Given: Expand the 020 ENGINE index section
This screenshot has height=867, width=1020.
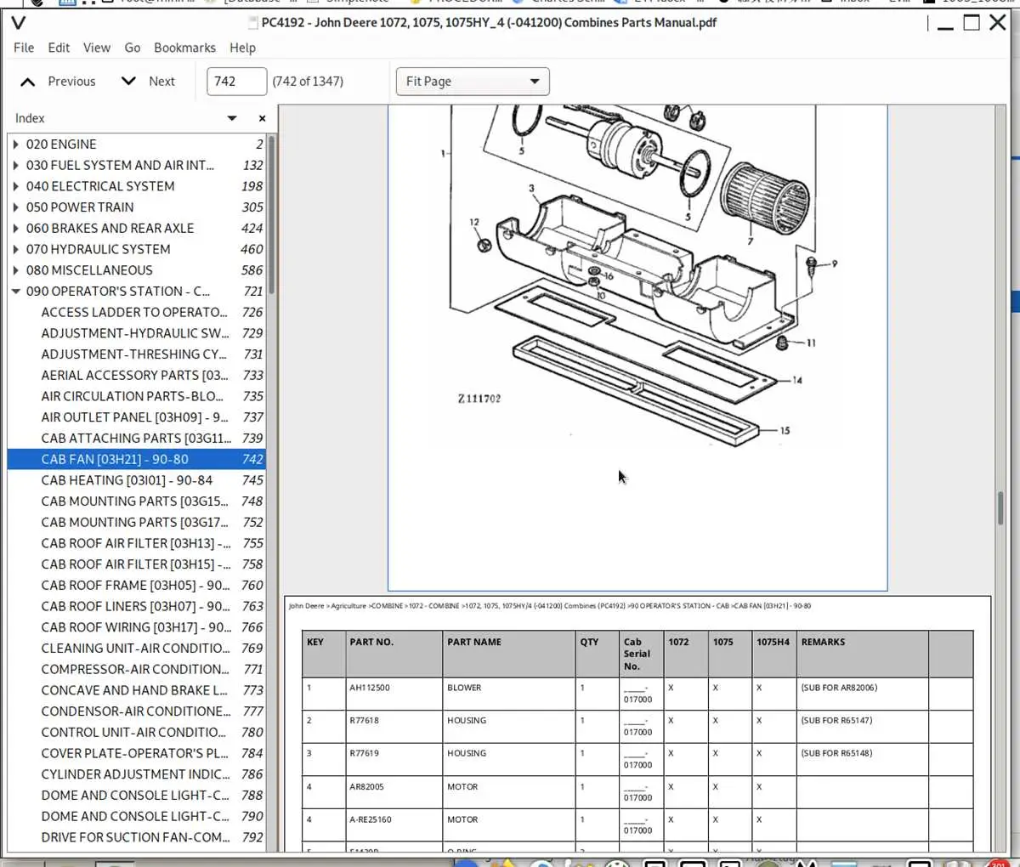Looking at the screenshot, I should [16, 144].
